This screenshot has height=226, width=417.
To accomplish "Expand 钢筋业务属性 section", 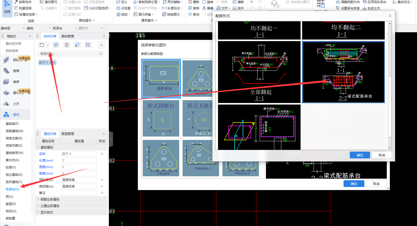I will pyautogui.click(x=38, y=199).
